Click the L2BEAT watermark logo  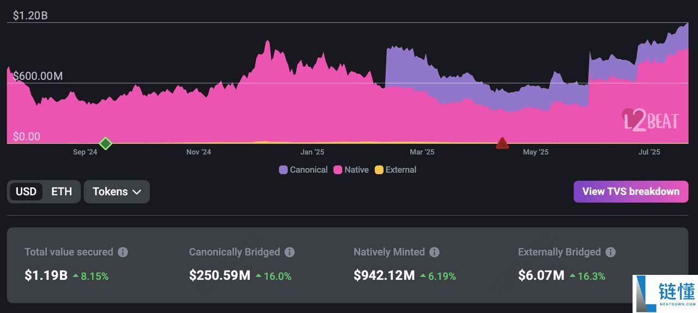click(651, 119)
